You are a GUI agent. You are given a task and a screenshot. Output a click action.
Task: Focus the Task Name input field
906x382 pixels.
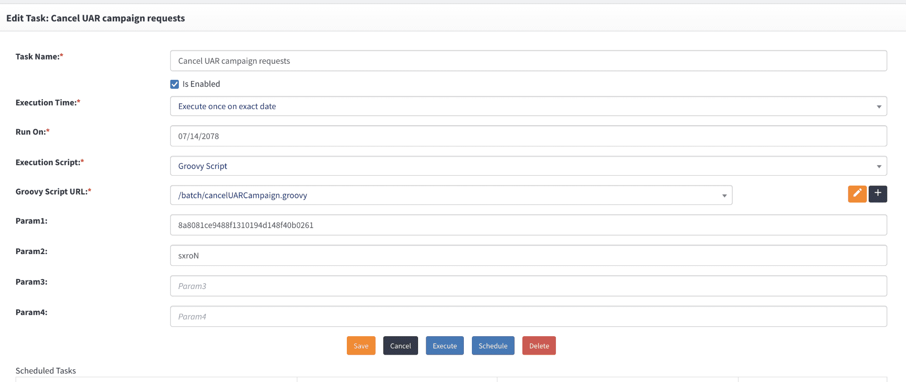click(528, 61)
